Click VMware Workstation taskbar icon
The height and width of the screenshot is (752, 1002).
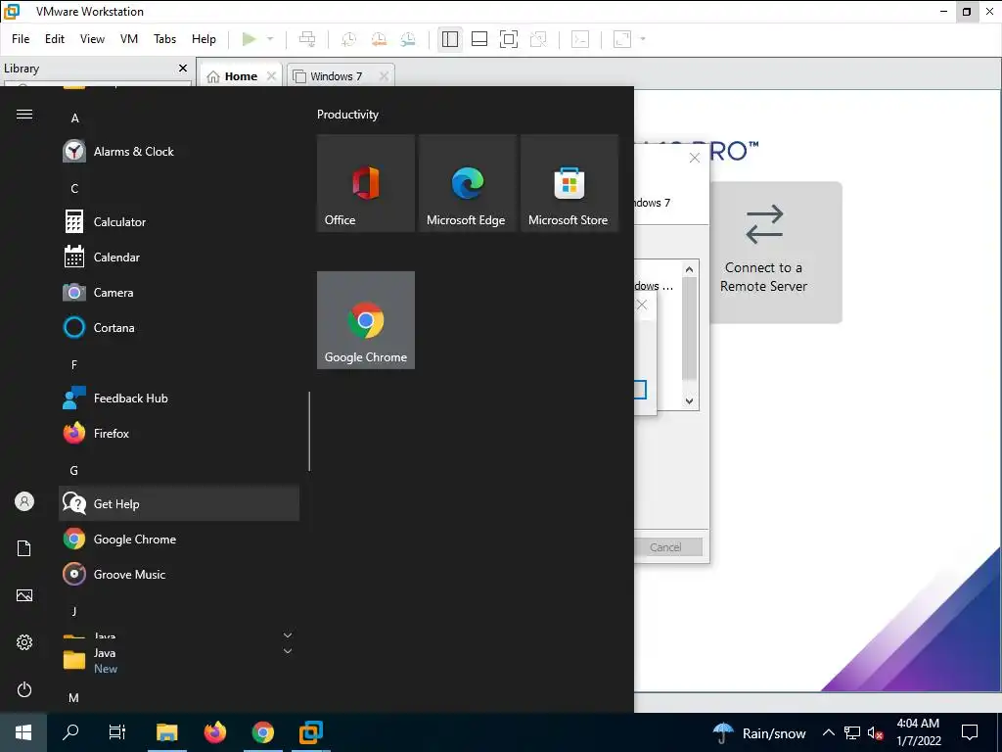pyautogui.click(x=311, y=732)
